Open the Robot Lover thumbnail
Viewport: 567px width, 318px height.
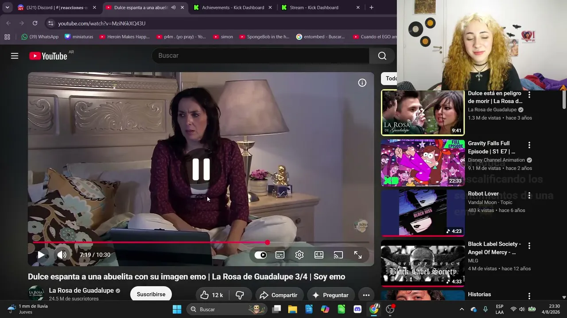pos(423,212)
